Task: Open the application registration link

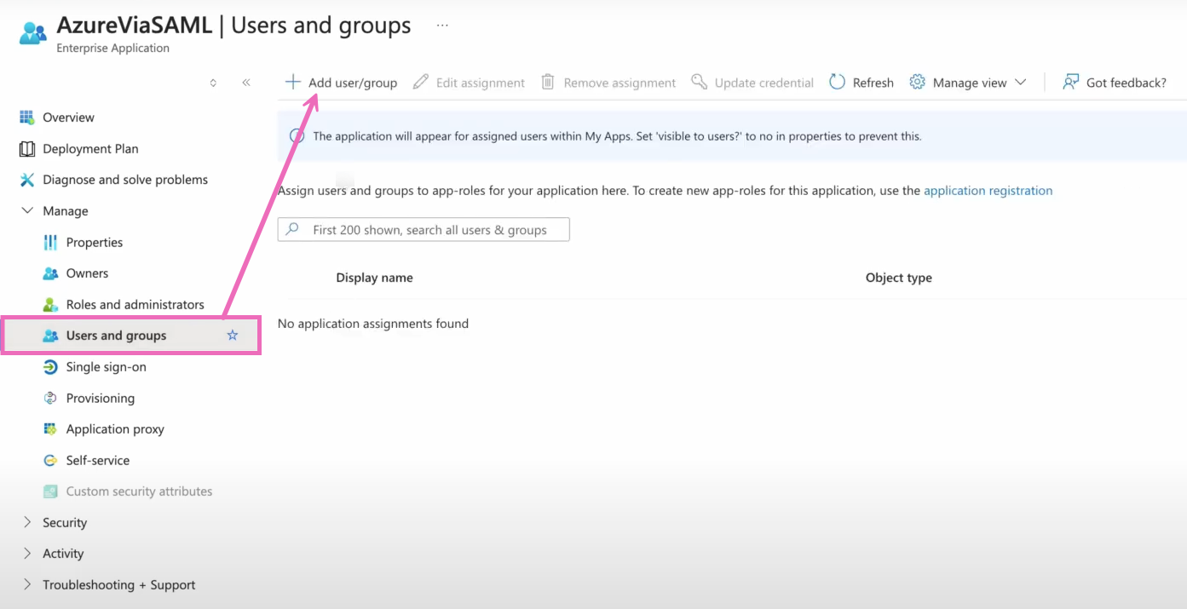Action: [x=988, y=191]
